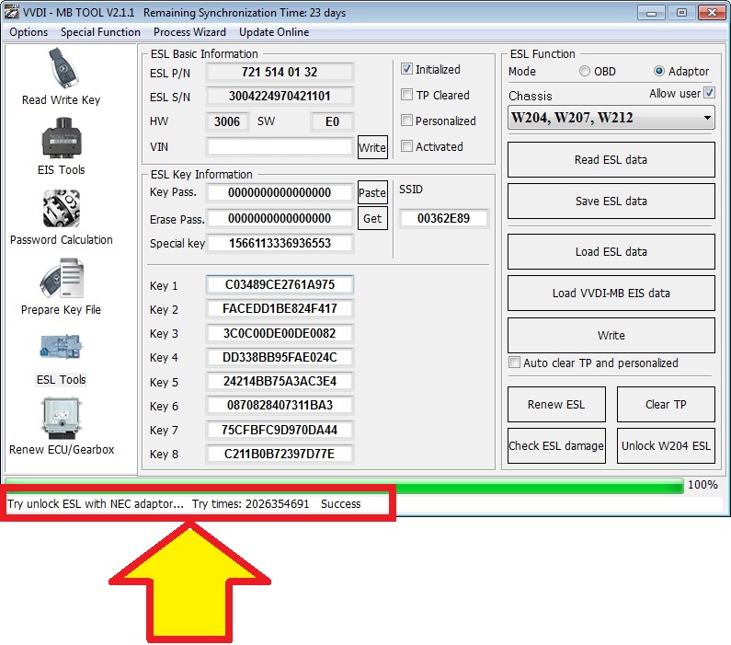Open the Special Function menu
This screenshot has width=731, height=645.
[x=100, y=32]
